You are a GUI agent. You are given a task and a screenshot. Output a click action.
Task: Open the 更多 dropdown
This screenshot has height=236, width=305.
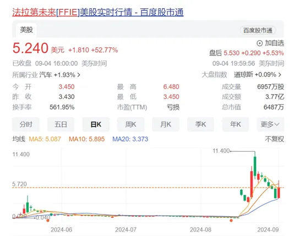point(270,124)
